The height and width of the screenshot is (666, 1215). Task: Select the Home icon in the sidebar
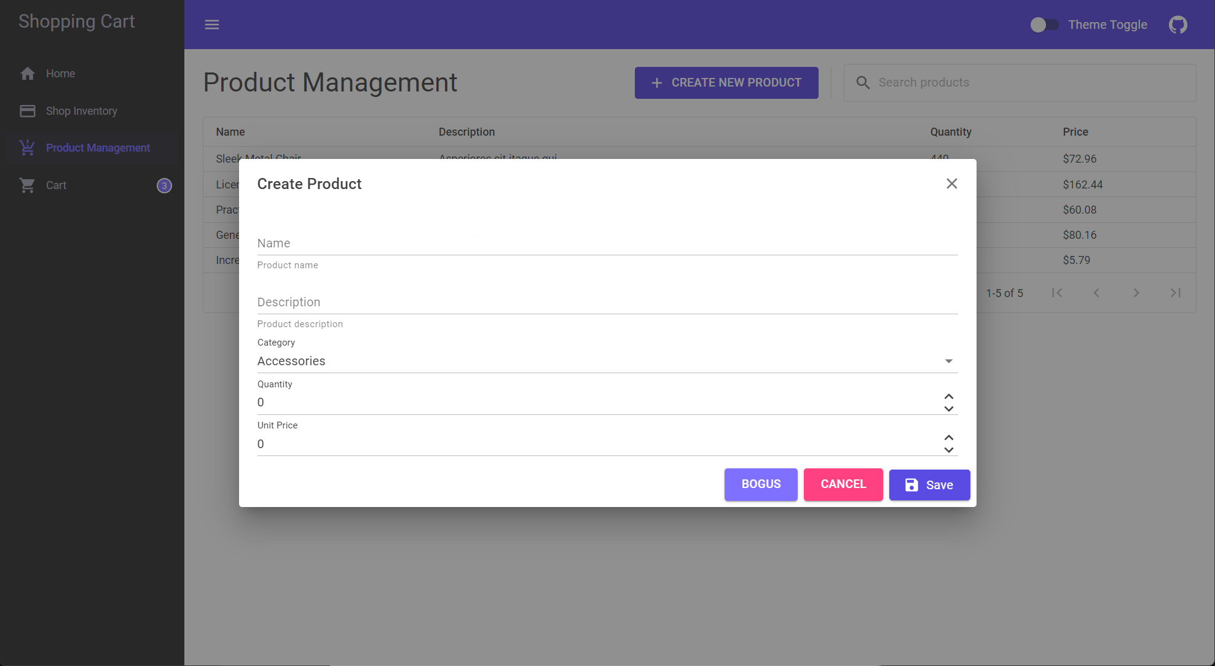(28, 74)
